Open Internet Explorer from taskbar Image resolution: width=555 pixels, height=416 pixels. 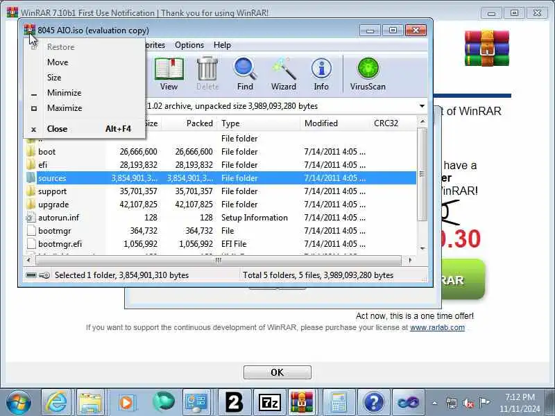click(56, 402)
